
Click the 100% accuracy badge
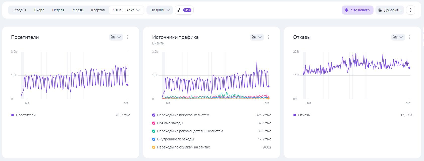coord(187,10)
